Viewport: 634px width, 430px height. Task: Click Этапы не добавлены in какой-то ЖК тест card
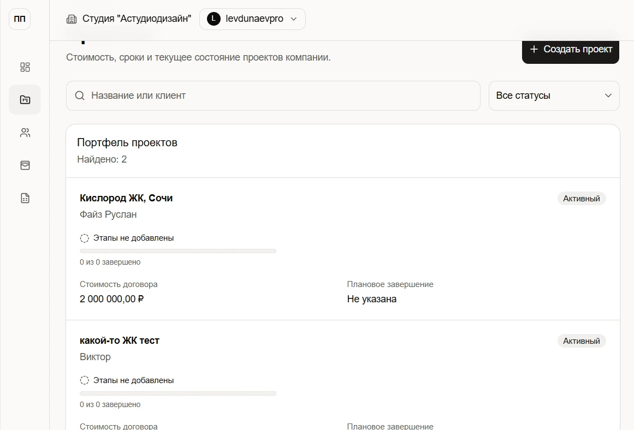(133, 380)
